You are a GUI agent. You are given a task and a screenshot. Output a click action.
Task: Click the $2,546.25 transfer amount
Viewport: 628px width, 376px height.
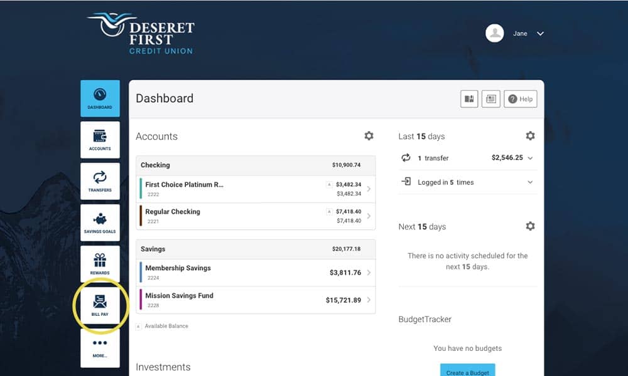pyautogui.click(x=507, y=158)
